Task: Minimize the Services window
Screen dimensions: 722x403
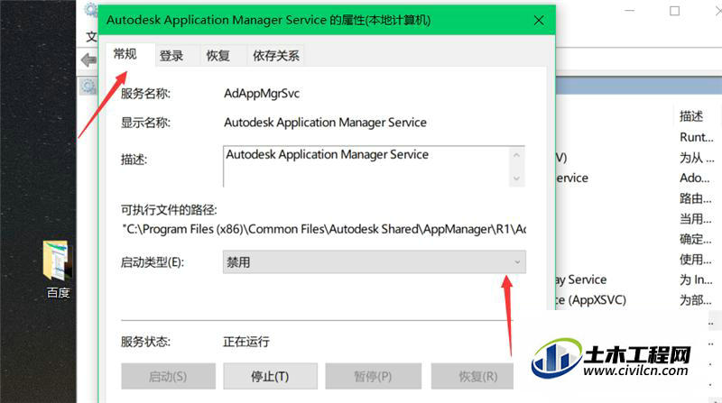Action: tap(629, 11)
